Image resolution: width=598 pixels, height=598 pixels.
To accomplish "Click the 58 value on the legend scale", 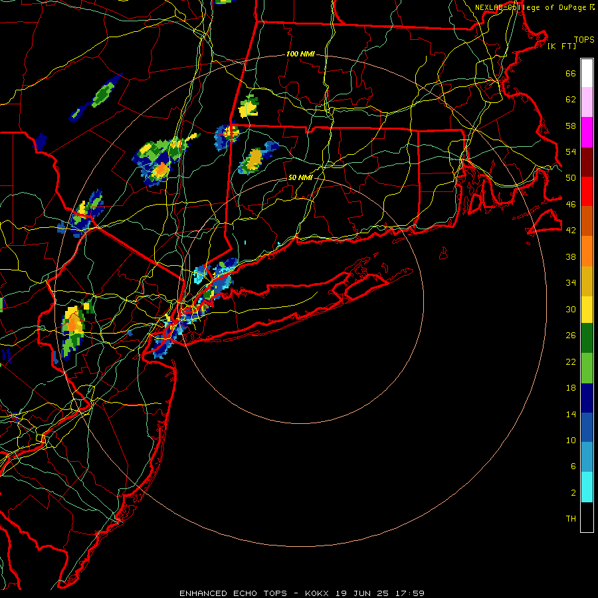I will (571, 126).
